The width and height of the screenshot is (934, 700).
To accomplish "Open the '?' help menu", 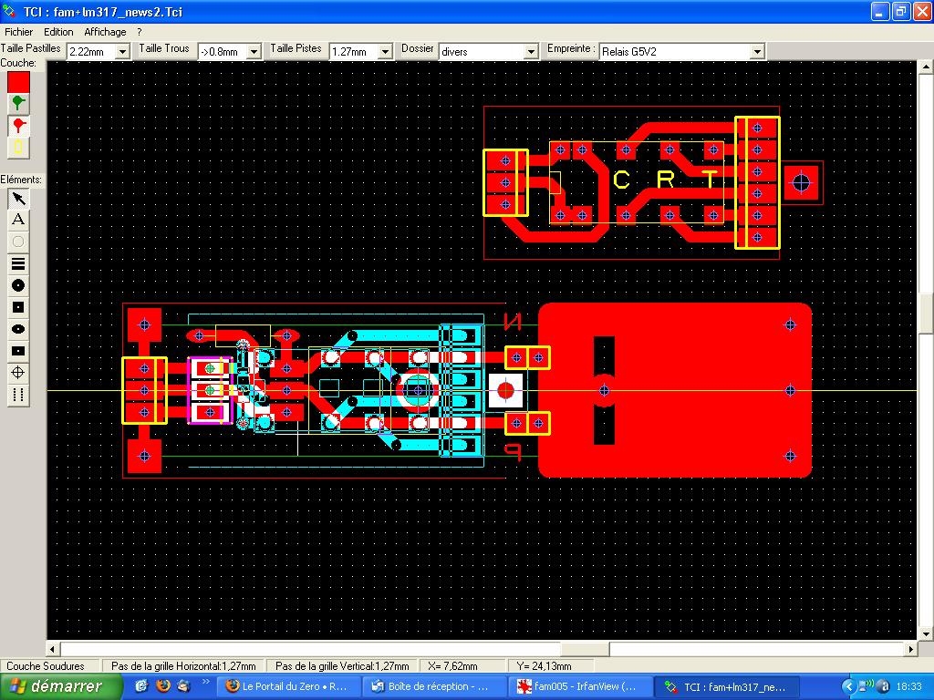I will click(140, 32).
